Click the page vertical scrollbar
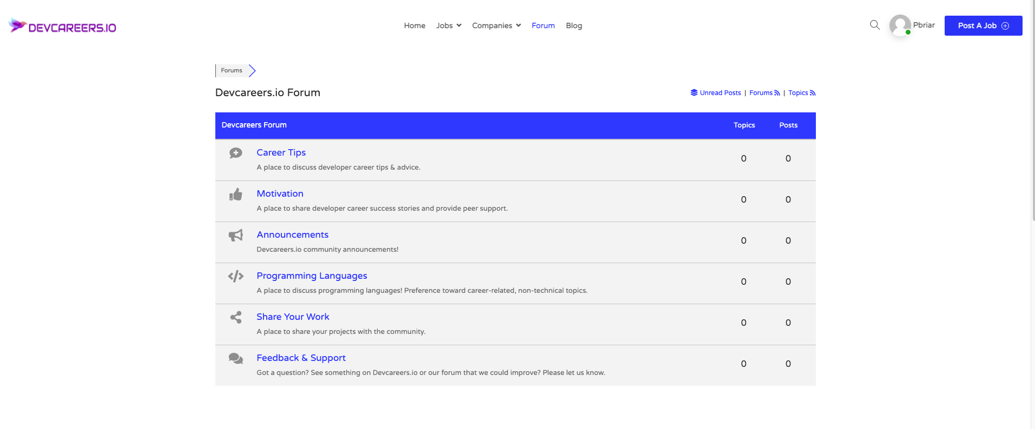1035x429 pixels. point(1033,110)
